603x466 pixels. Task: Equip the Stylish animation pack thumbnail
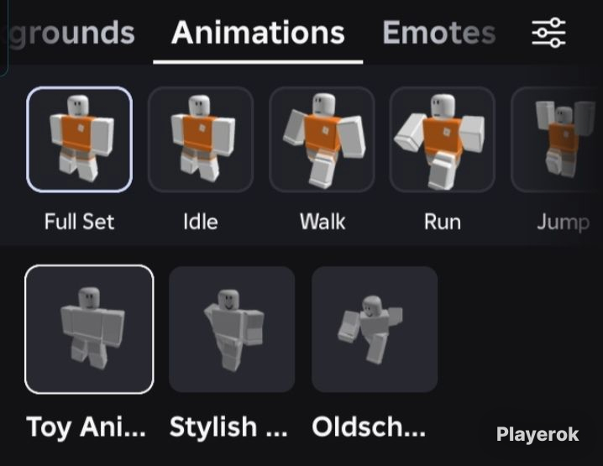[x=232, y=329]
